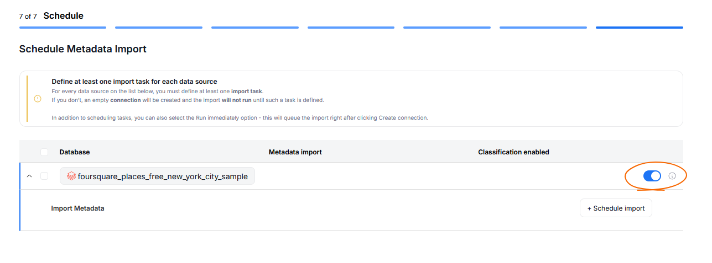
Task: Open the third step progress segment
Action: [255, 27]
